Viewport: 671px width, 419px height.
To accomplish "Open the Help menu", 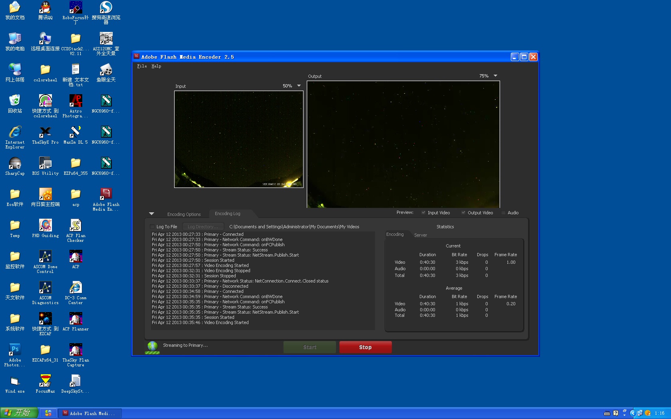I will pos(156,66).
